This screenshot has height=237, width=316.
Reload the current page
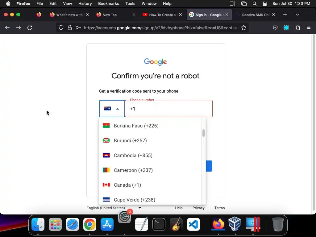click(30, 27)
